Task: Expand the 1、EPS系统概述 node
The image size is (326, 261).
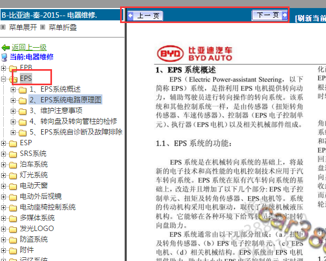Action: [x=13, y=90]
